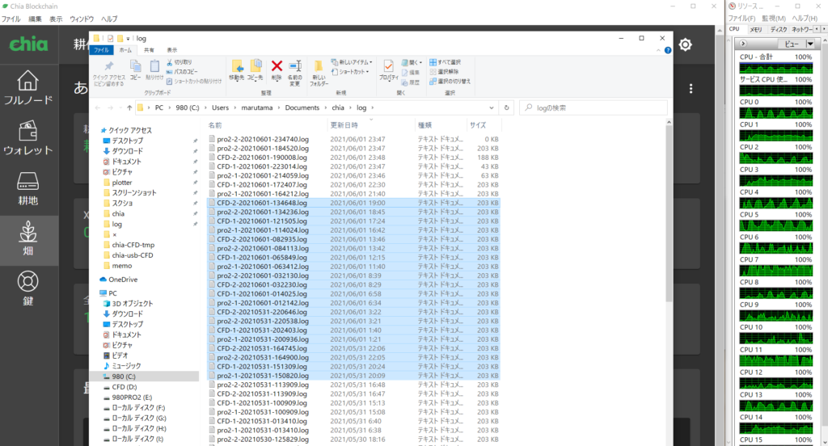Switch to 表示 (View) ribbon tab
This screenshot has width=828, height=446.
(172, 50)
